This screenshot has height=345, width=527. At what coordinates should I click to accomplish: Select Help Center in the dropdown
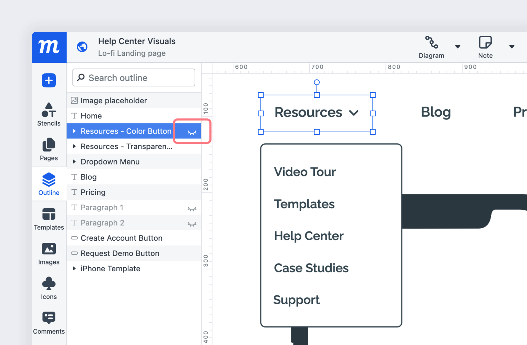309,236
